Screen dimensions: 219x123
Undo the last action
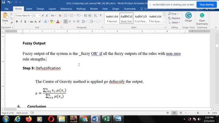[x=9, y=2]
